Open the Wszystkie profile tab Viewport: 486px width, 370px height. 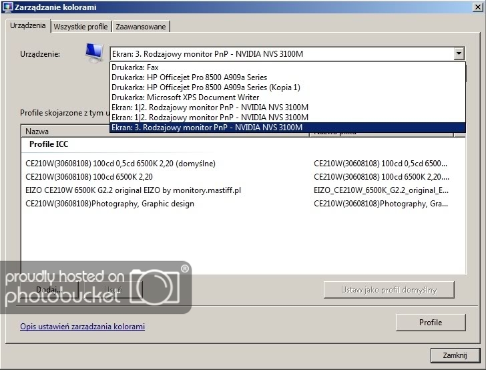(81, 27)
